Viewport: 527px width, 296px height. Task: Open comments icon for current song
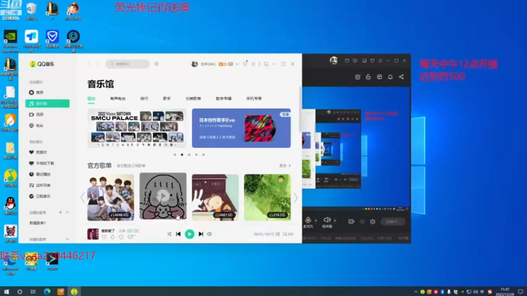(130, 237)
